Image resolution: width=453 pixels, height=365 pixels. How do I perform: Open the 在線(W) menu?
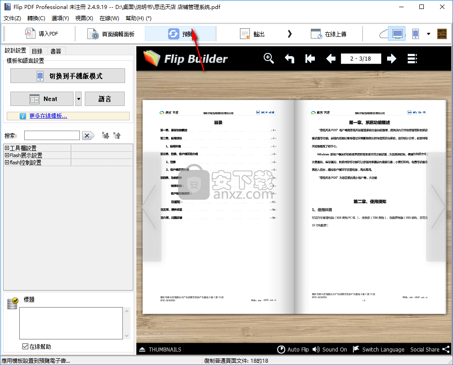point(109,18)
